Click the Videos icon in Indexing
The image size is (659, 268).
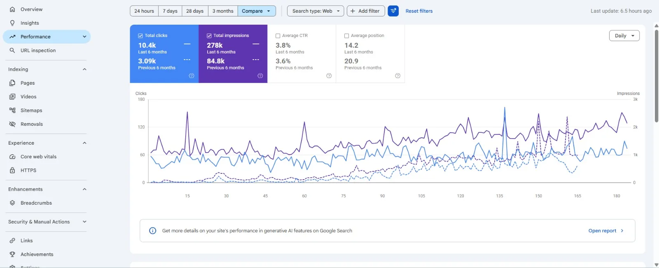click(x=12, y=97)
